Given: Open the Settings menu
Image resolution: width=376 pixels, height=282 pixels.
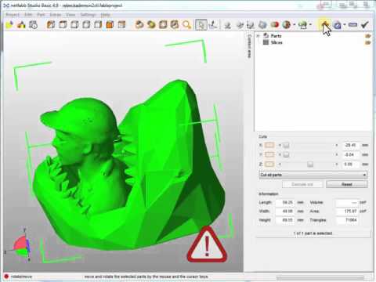Looking at the screenshot, I should (x=88, y=15).
